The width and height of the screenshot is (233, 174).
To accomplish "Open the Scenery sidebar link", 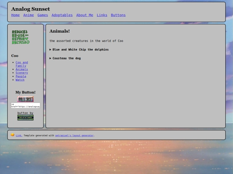I will pyautogui.click(x=22, y=73).
